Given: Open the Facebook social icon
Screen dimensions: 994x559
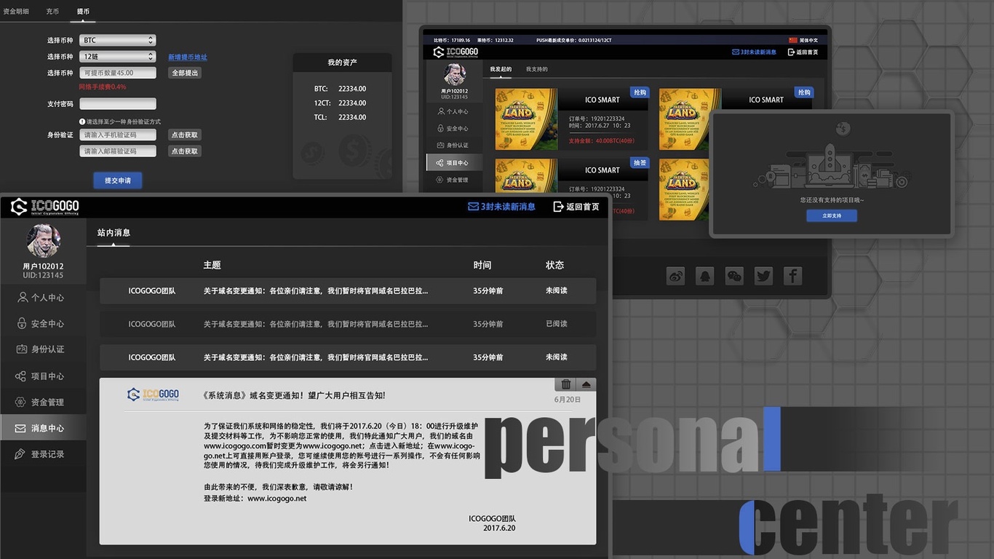Looking at the screenshot, I should [x=792, y=276].
